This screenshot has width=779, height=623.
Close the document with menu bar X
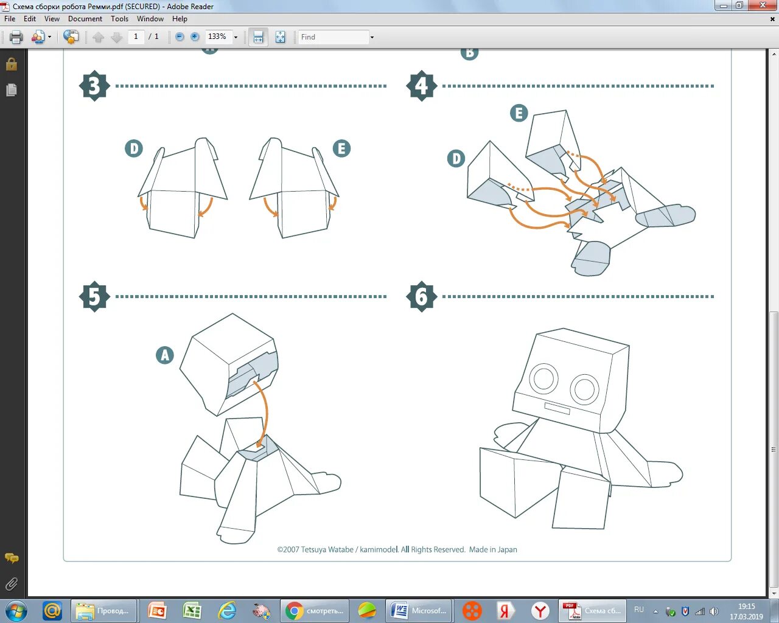point(772,19)
